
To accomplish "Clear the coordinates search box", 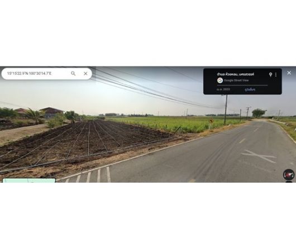I will (85, 73).
